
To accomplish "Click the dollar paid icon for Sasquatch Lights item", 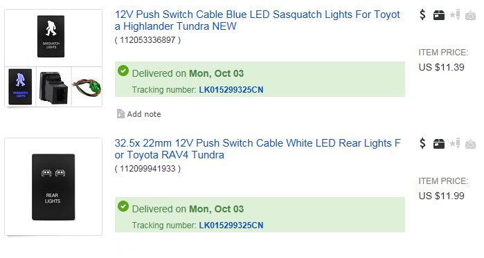I will click(x=422, y=15).
